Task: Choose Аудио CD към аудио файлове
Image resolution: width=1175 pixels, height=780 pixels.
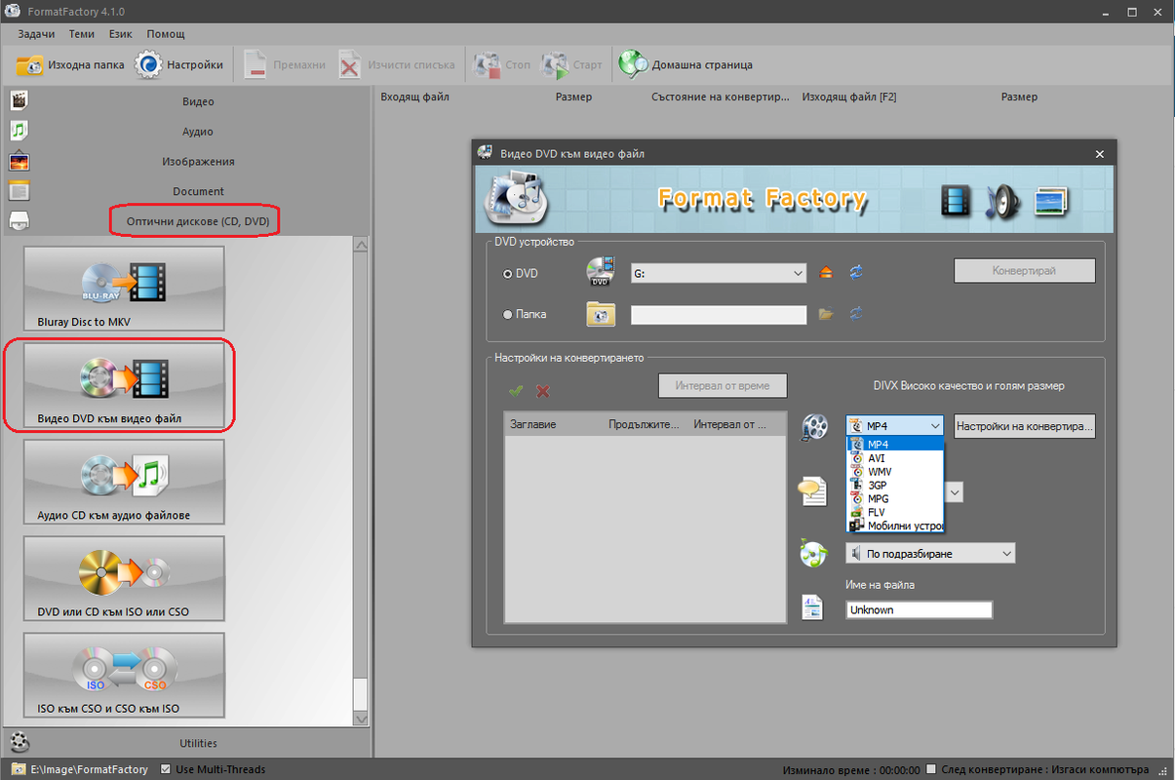Action: pos(124,482)
